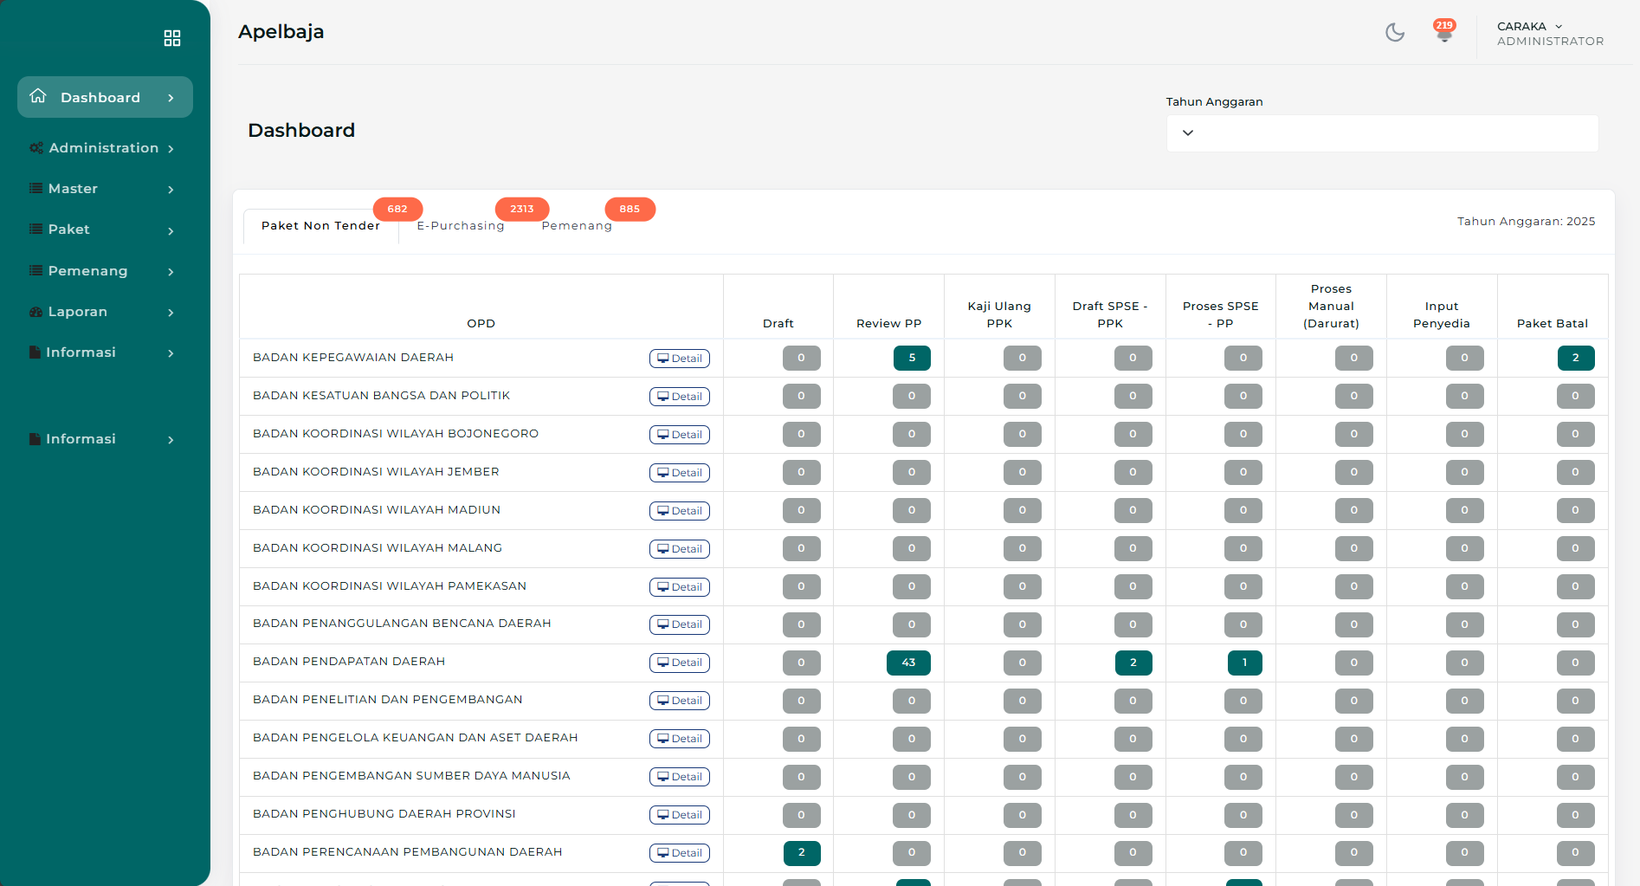1640x886 pixels.
Task: Click the Laporan palette icon
Action: (x=36, y=312)
